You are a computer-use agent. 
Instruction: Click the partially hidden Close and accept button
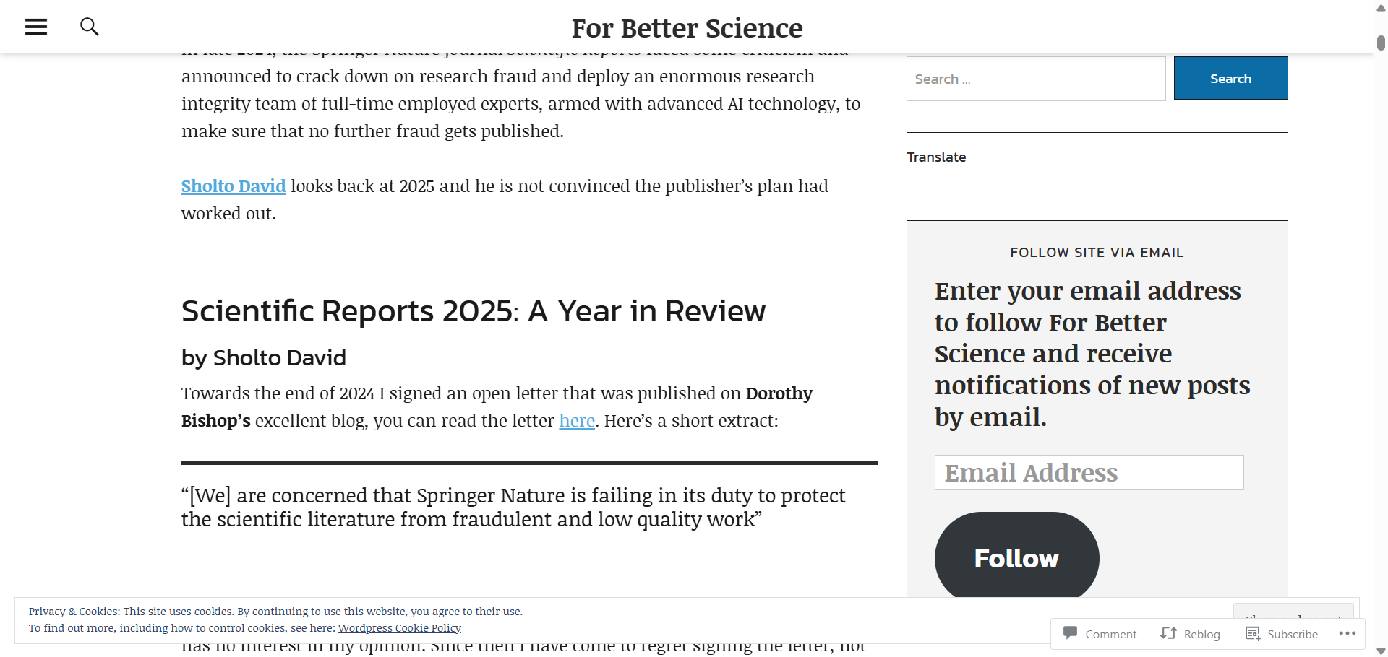tap(1293, 611)
